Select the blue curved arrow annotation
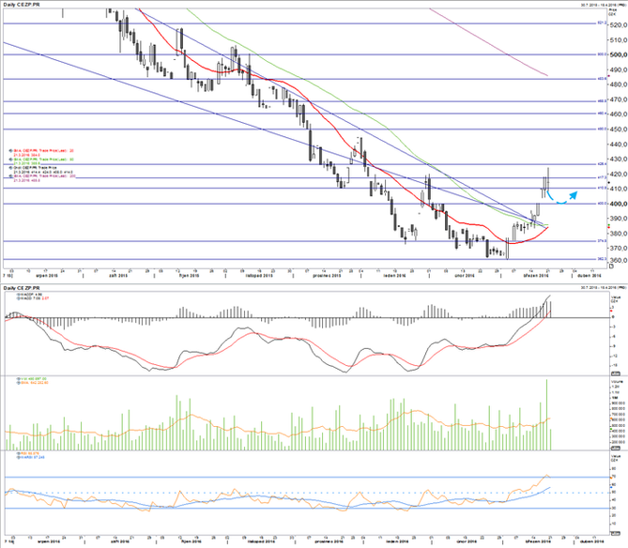 tap(562, 198)
